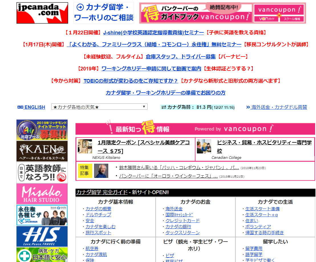Click the カナダ為替 81.3 円 rate text
316x262 pixels.
tap(197, 107)
